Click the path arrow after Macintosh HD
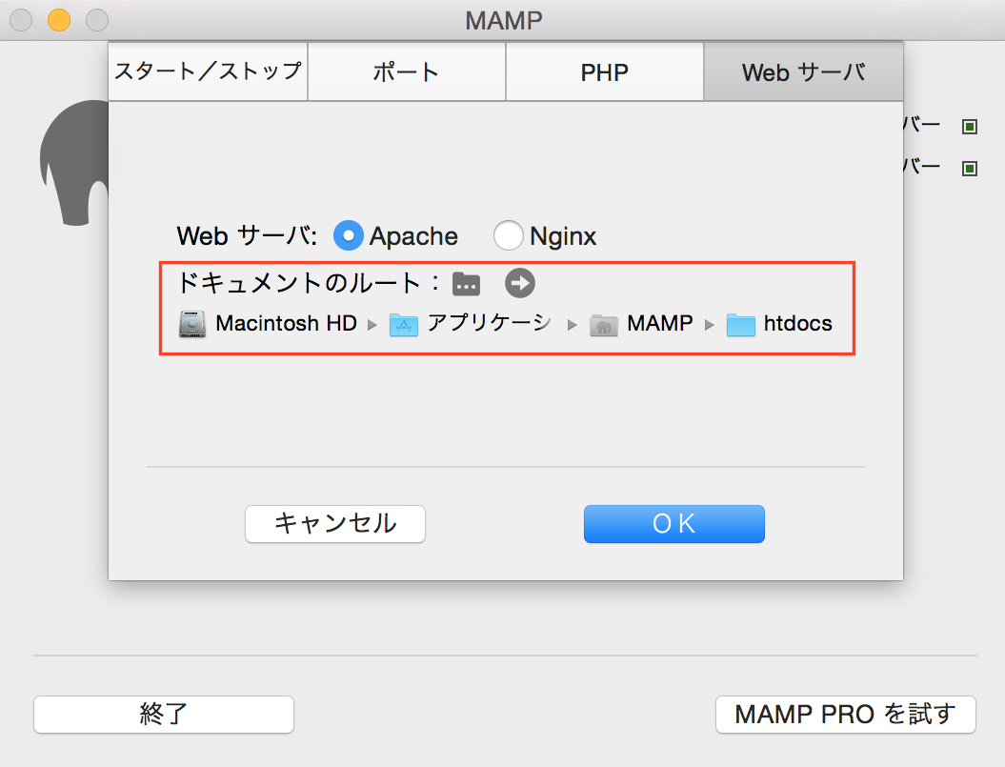 [372, 325]
